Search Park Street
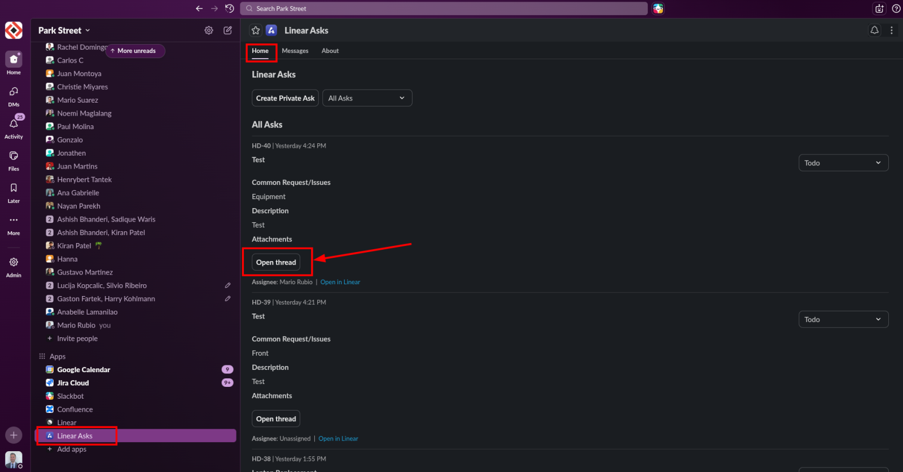 coord(444,8)
